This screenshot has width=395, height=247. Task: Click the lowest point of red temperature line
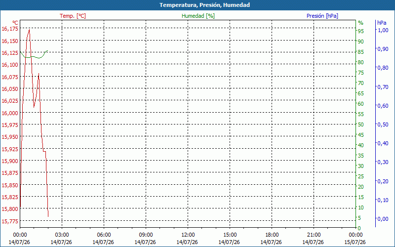click(x=48, y=216)
